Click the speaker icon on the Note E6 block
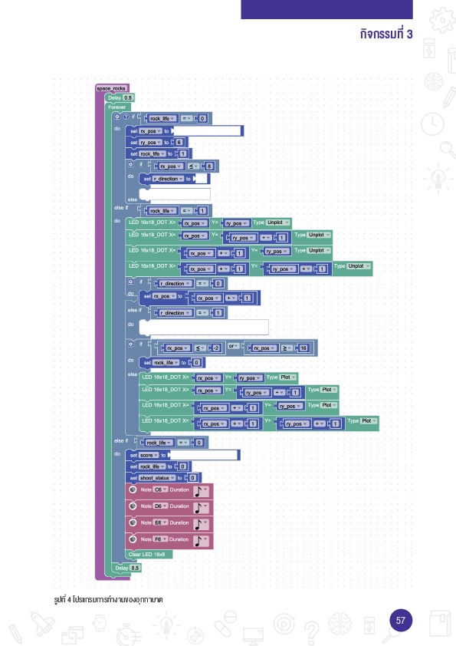Screen dimensions: 456x646 (133, 522)
